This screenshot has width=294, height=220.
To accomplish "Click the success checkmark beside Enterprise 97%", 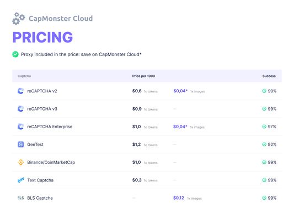I will pyautogui.click(x=264, y=127).
